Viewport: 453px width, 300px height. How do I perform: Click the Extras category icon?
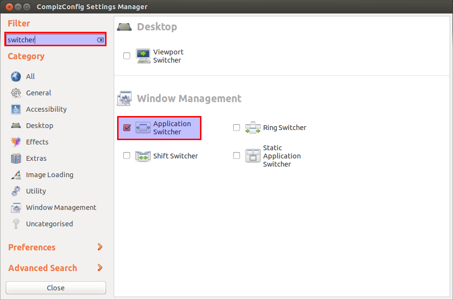click(x=16, y=158)
